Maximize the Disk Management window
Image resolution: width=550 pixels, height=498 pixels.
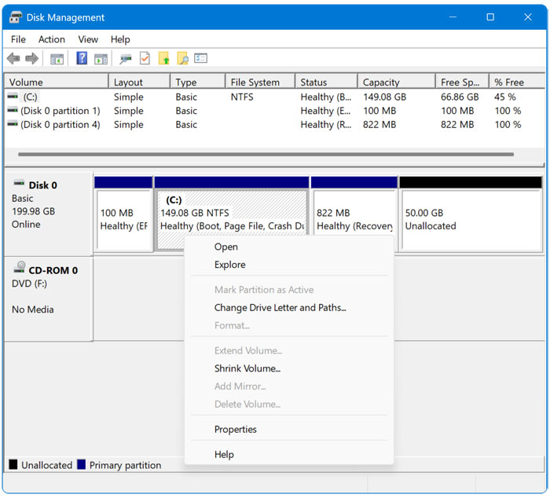[x=490, y=16]
